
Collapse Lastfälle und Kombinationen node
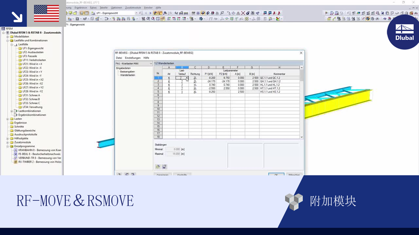8,40
